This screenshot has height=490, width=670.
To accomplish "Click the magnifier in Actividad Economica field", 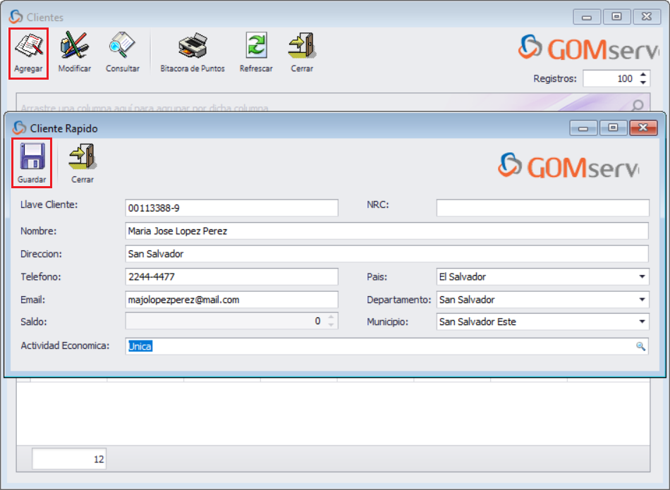I will (x=641, y=345).
